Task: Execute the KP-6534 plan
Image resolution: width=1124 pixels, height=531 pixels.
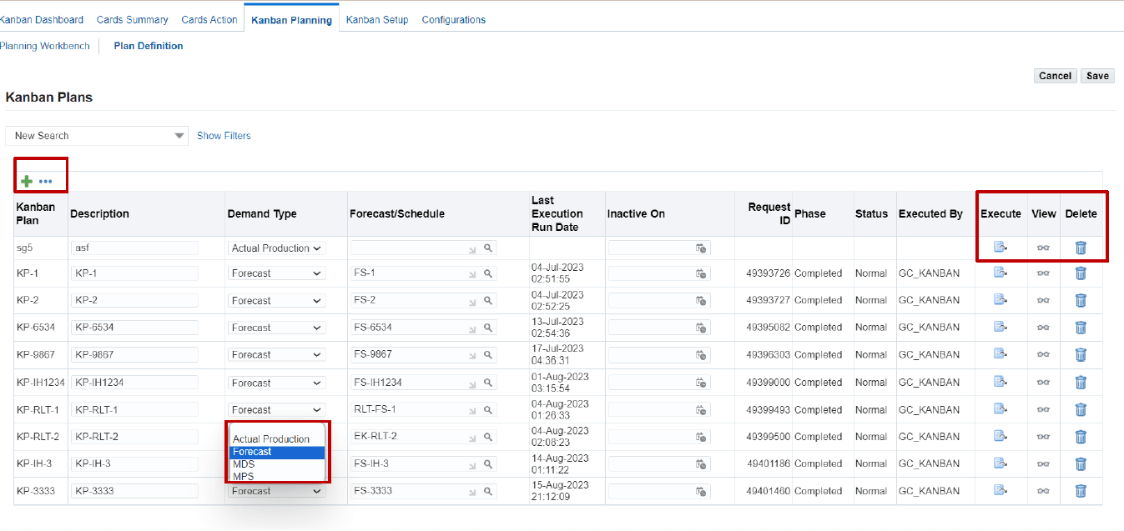Action: pos(1001,327)
